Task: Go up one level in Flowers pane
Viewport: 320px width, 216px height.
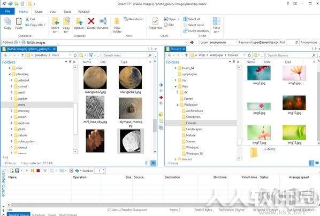Action: coord(186,55)
